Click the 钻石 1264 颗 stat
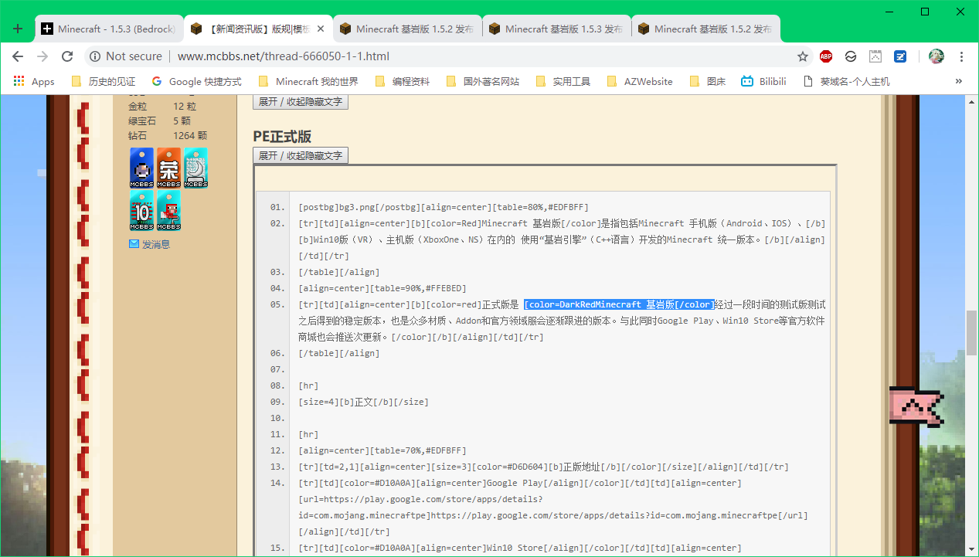979x557 pixels. (x=168, y=135)
